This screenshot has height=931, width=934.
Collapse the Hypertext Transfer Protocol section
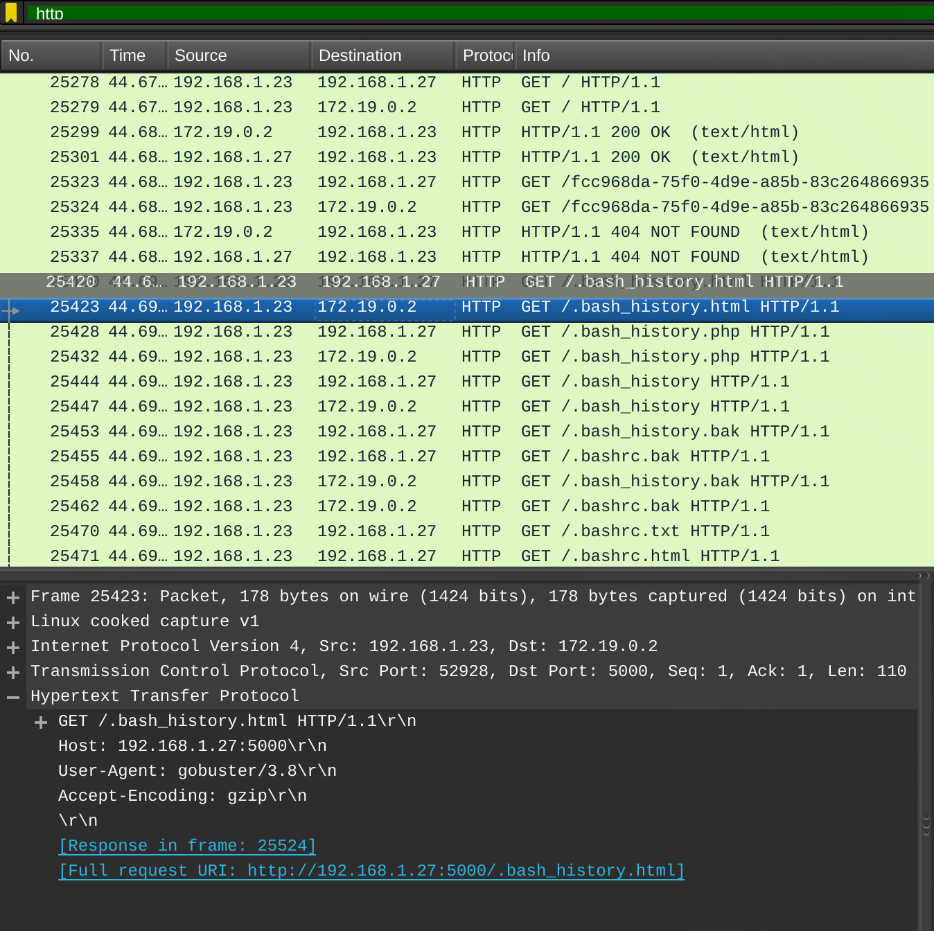[x=13, y=697]
